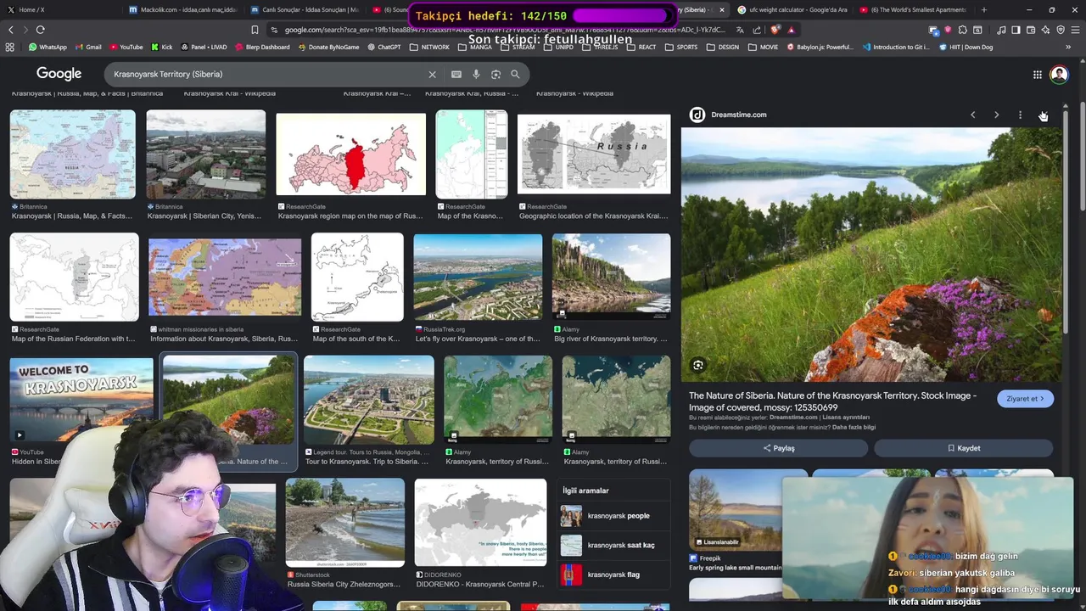
Task: Switch to ufc weight calculator tab
Action: click(x=792, y=10)
